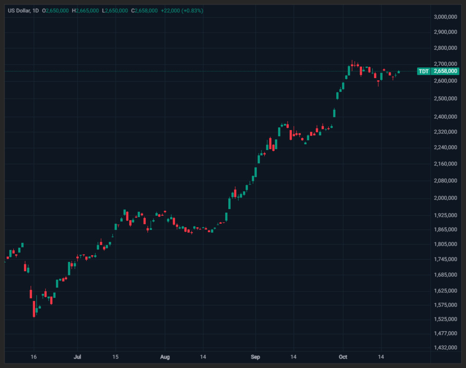This screenshot has width=466, height=368.
Task: Click the 2,000,000 price axis label
Action: pos(445,198)
